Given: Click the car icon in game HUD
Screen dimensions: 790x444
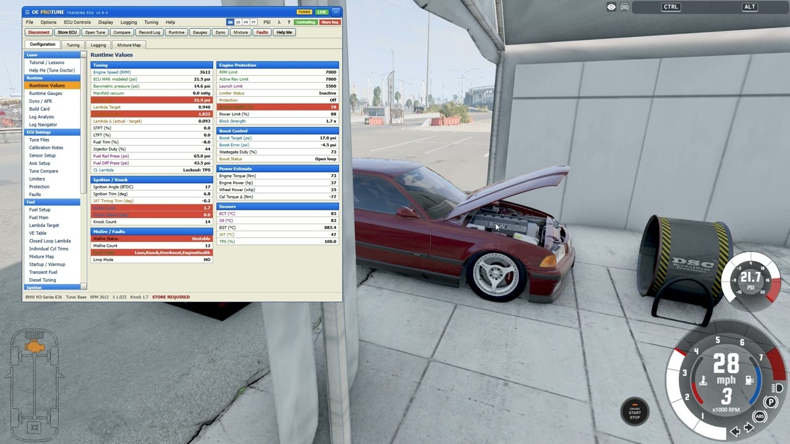Looking at the screenshot, I should tap(625, 7).
